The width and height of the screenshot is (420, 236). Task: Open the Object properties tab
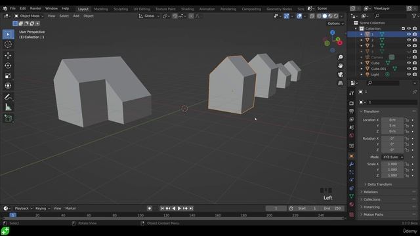(352, 156)
